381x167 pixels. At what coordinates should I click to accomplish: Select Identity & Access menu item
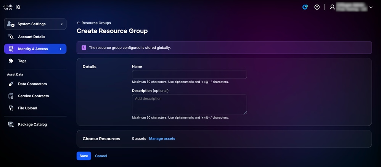coord(35,49)
